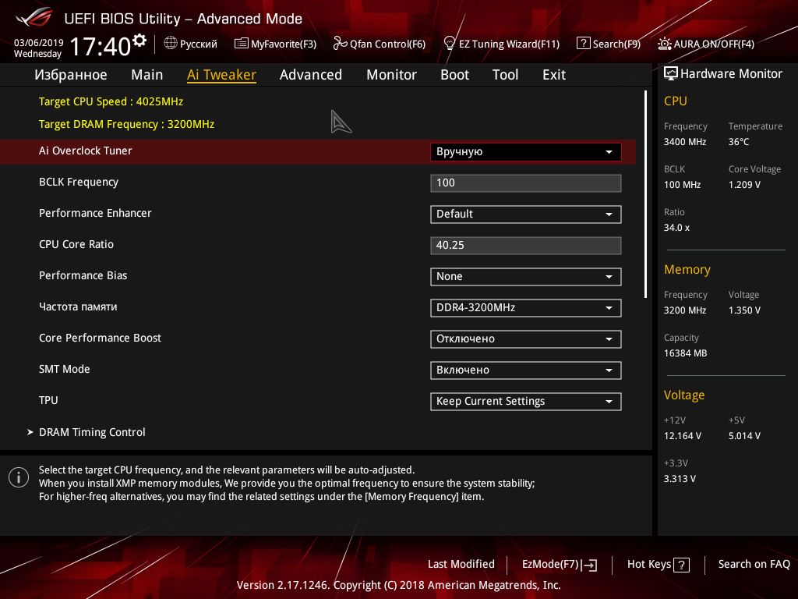Open the Tool tab
This screenshot has width=798, height=599.
click(505, 75)
